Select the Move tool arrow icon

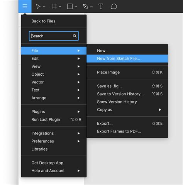point(38,7)
